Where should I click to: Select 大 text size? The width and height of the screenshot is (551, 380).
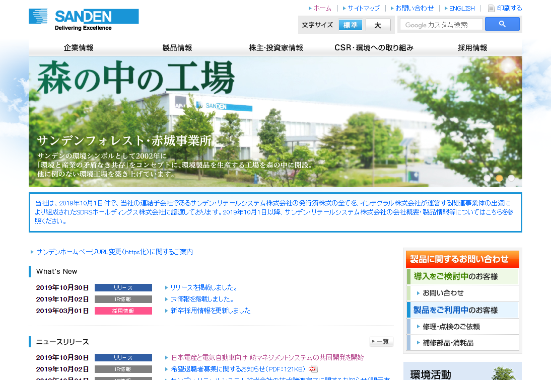[x=378, y=25]
